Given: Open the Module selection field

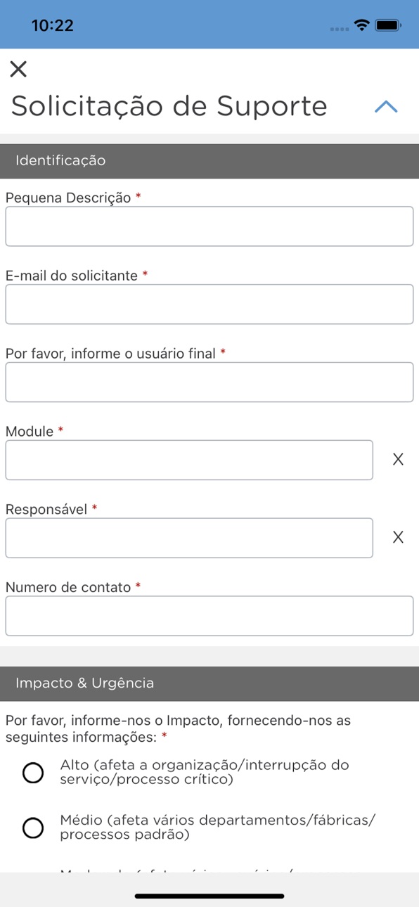Looking at the screenshot, I should point(189,460).
